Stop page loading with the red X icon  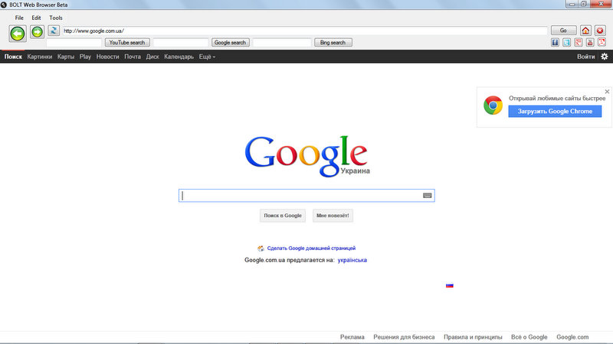(600, 31)
